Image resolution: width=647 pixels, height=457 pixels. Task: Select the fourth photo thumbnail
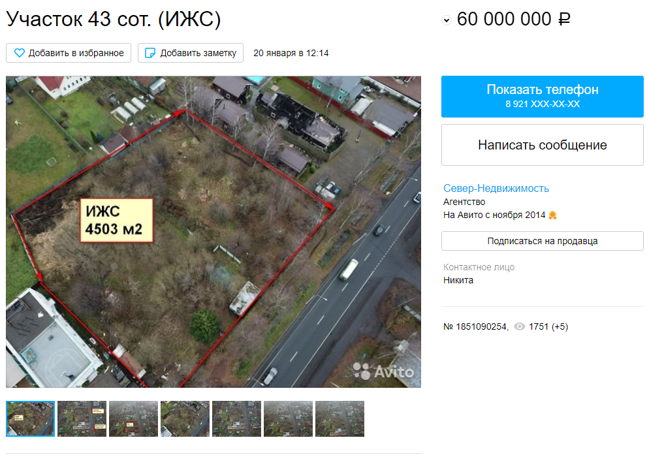click(x=185, y=418)
